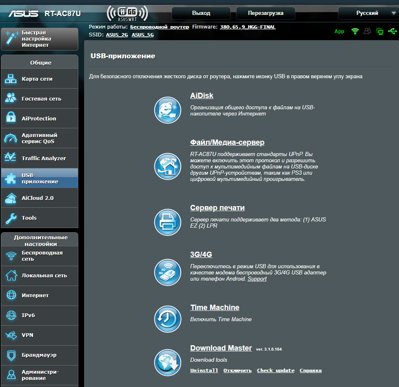Click the Uninstall link under Download Master
Screen dimensions: 399x387
[x=204, y=370]
